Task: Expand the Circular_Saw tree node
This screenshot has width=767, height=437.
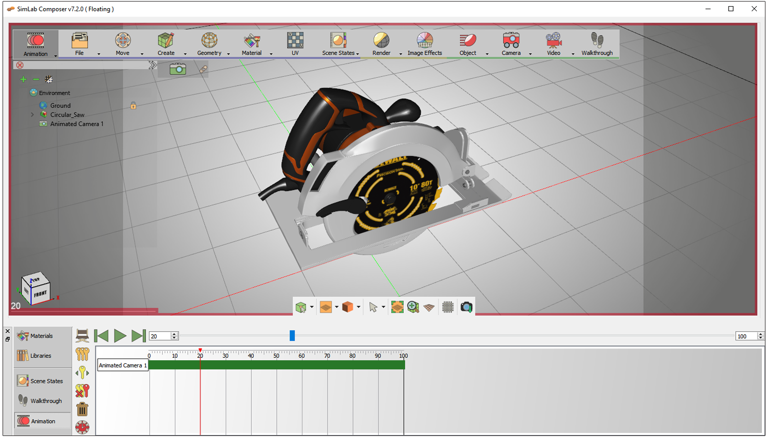Action: coord(33,115)
